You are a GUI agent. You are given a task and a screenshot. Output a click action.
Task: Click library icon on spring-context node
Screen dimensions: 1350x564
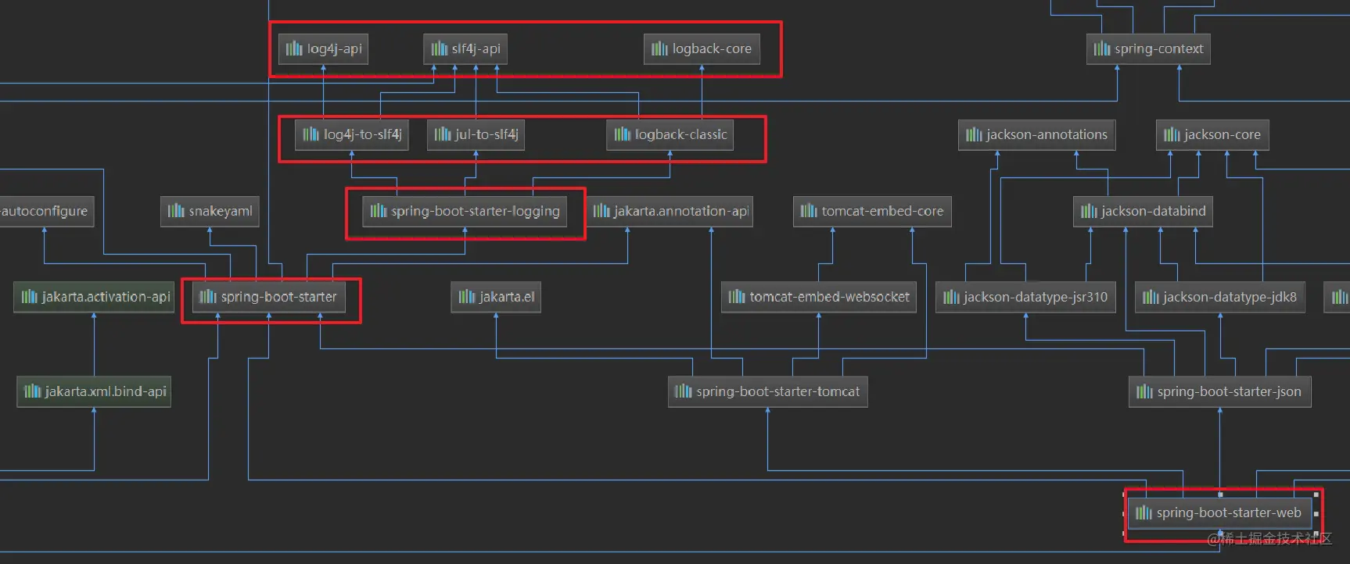1102,49
